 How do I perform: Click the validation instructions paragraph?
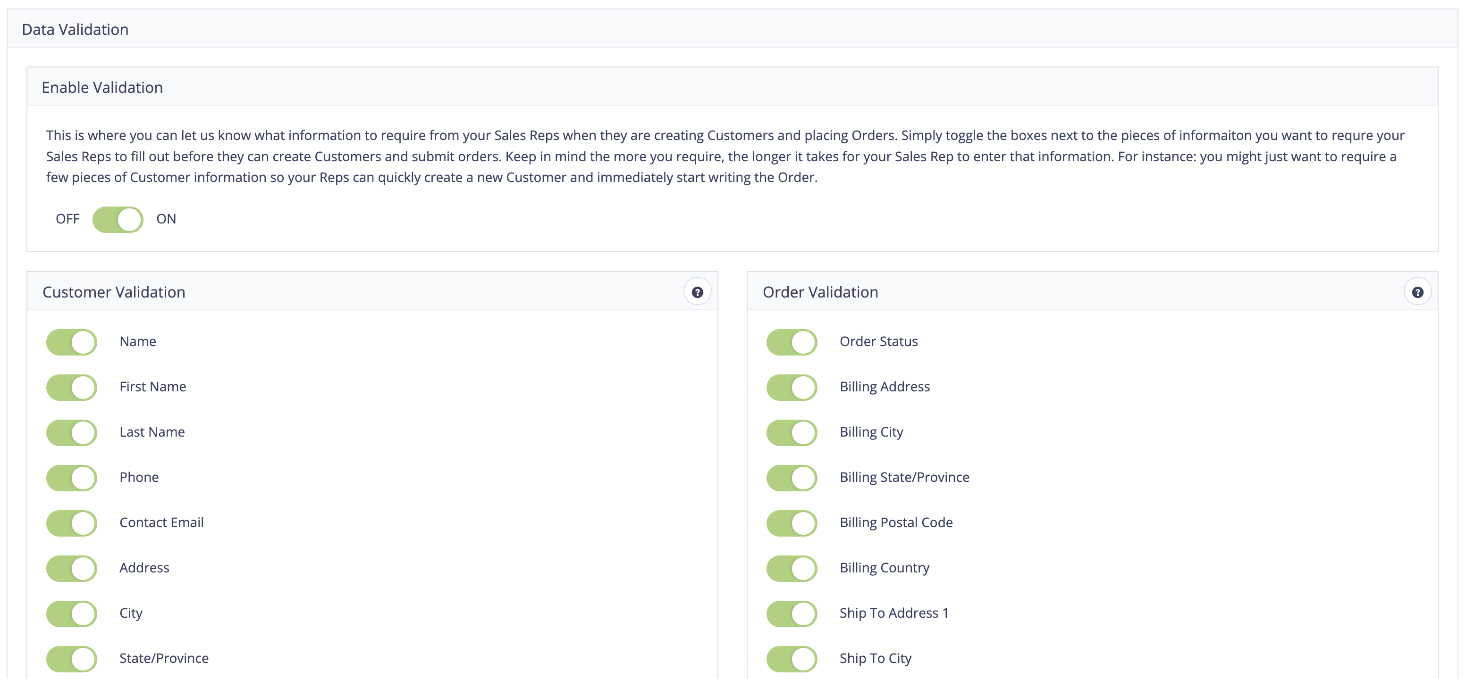(725, 157)
